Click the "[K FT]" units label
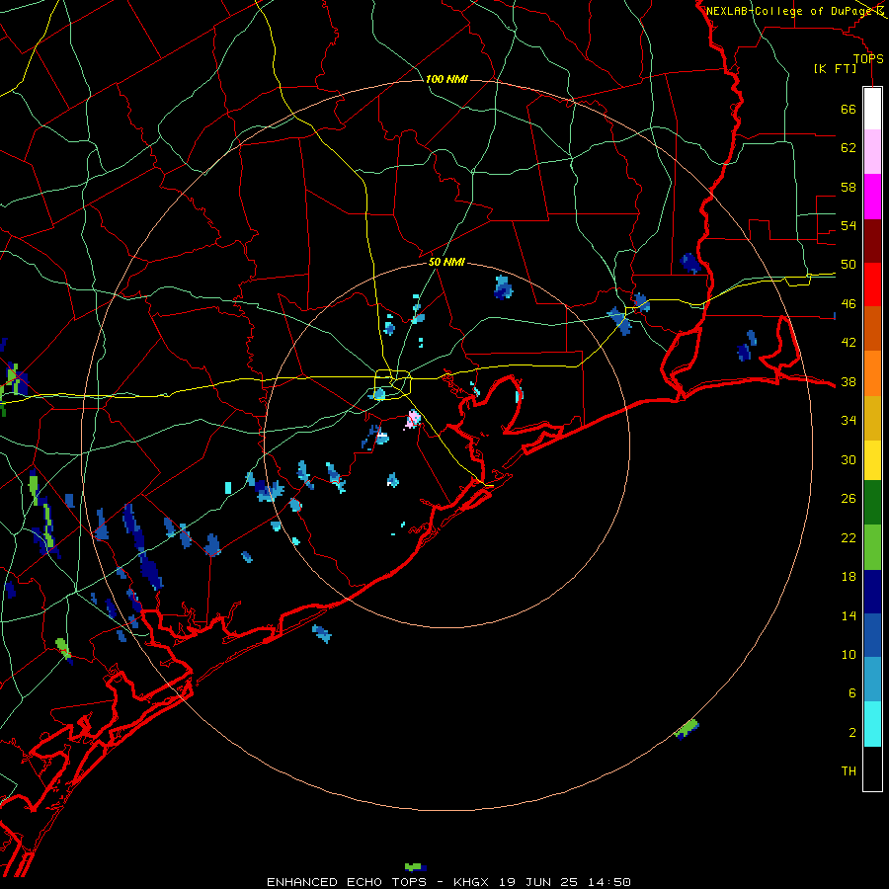Viewport: 889px width, 889px height. (x=835, y=68)
